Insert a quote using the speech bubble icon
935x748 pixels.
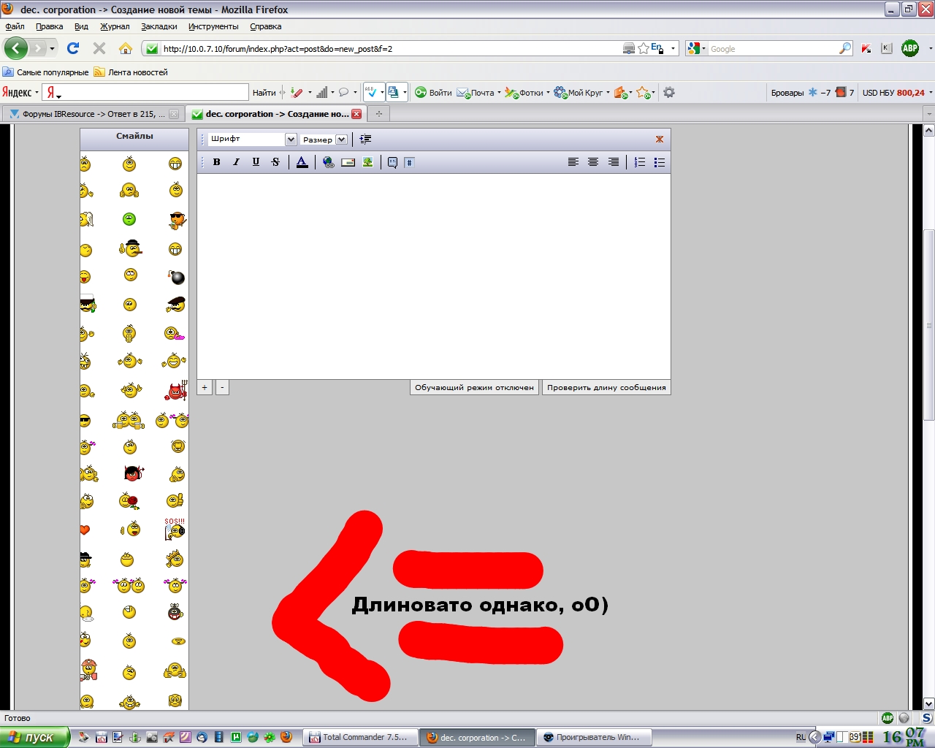click(x=392, y=162)
